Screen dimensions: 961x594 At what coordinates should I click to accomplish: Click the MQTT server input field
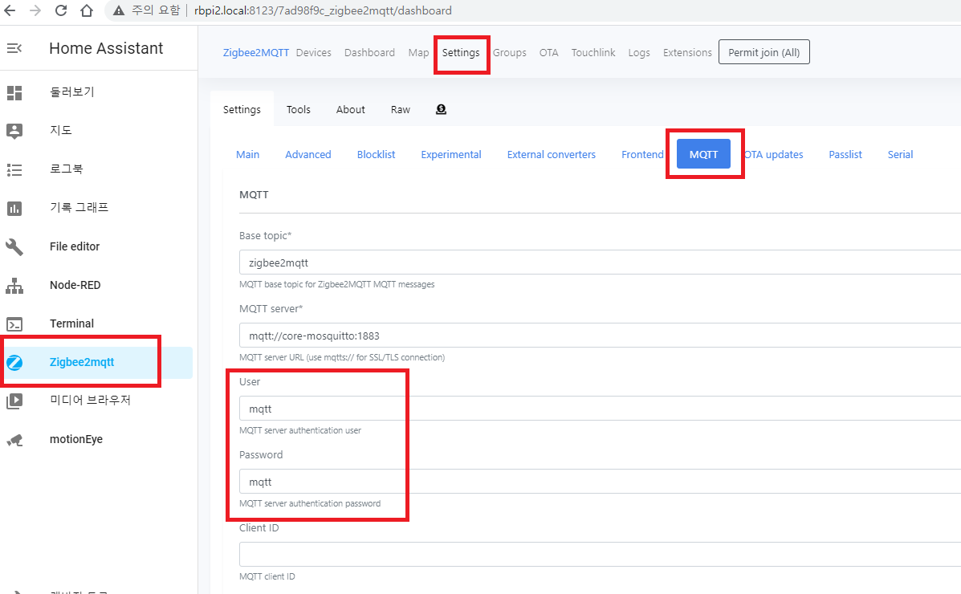[x=600, y=336]
